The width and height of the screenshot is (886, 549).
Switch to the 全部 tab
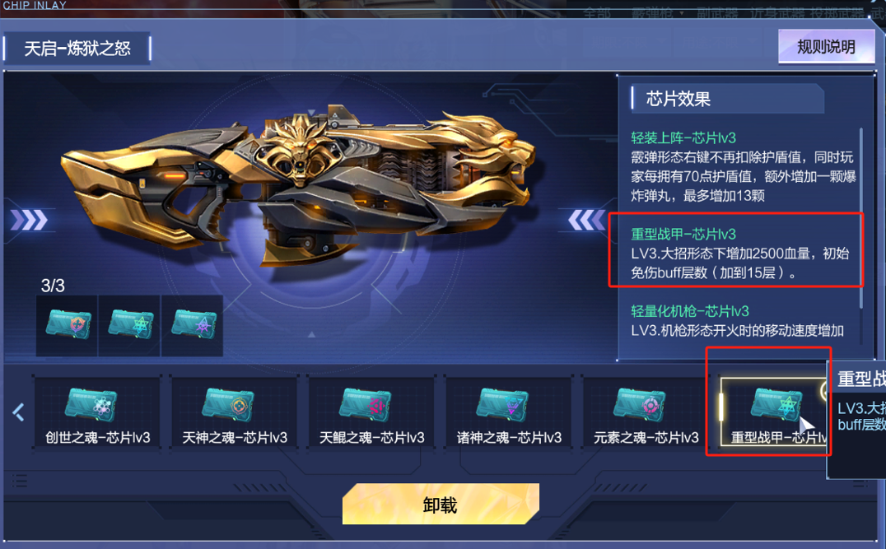tap(597, 13)
